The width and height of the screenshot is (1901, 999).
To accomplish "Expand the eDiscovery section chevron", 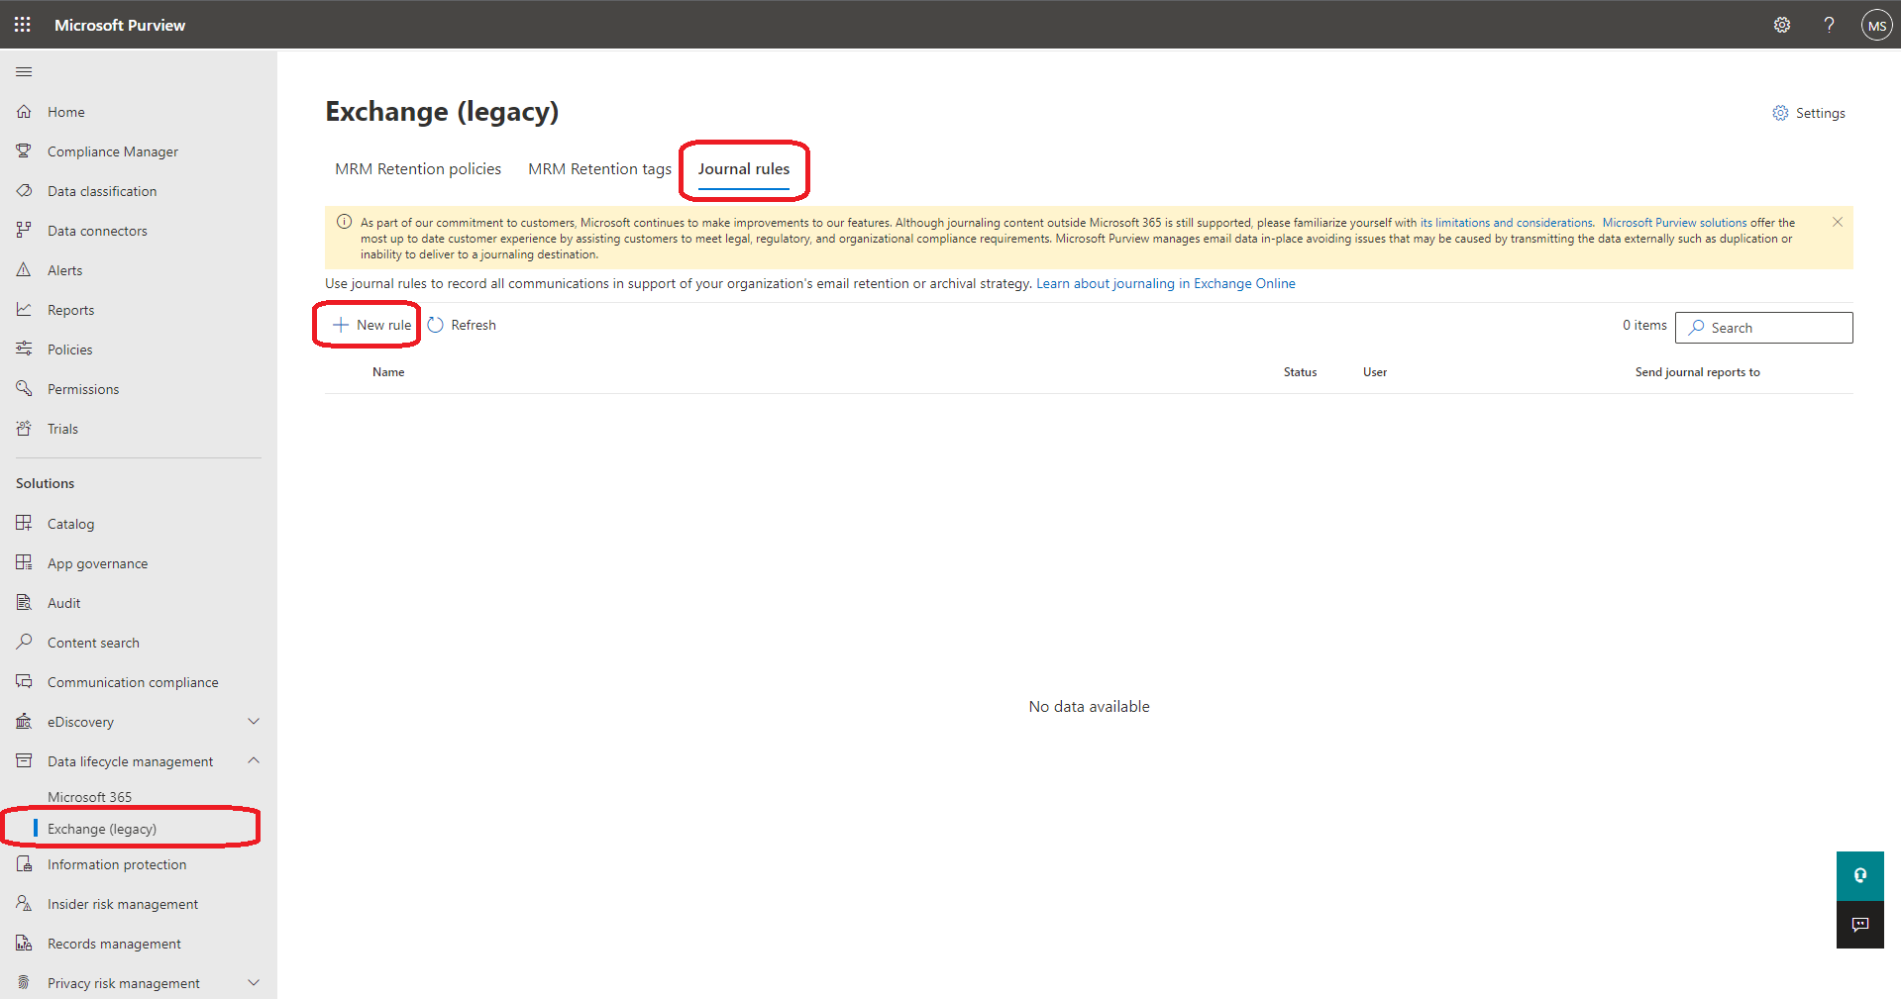I will (254, 722).
